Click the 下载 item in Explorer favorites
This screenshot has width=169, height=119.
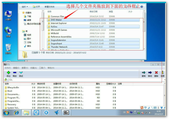(27, 16)
